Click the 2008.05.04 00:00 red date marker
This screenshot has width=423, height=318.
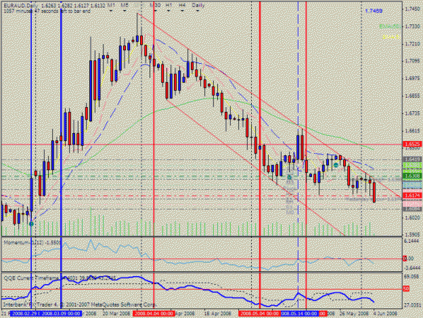pyautogui.click(x=259, y=313)
